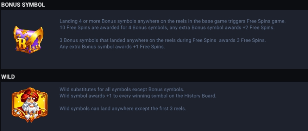Image resolution: width=308 pixels, height=131 pixels.
Task: Click text about landing 4 Bonus symbols
Action: pos(172,21)
